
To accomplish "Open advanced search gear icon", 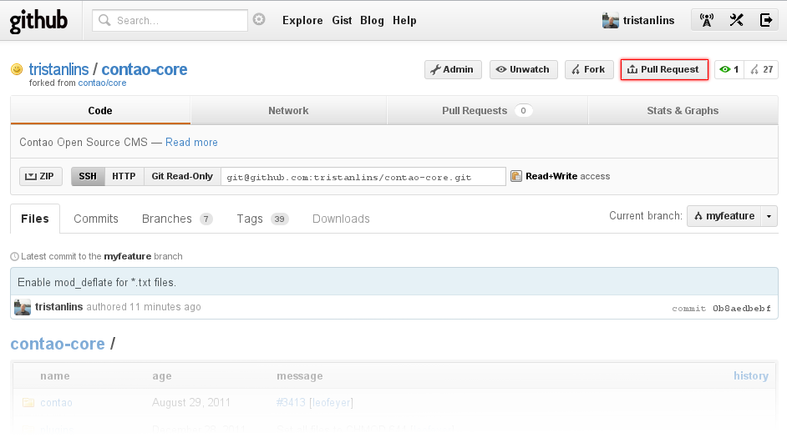I will [259, 20].
